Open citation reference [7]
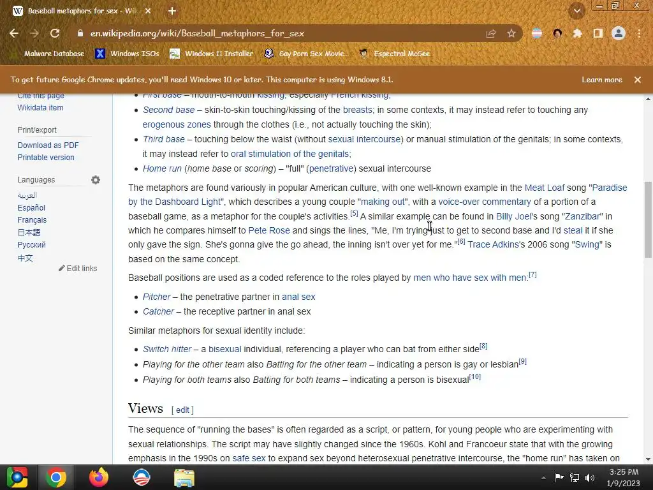Screen dimensions: 653x490 pos(532,275)
